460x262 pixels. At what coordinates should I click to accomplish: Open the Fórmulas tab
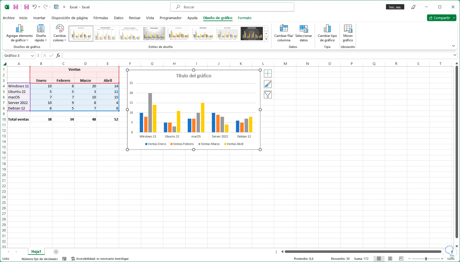101,18
